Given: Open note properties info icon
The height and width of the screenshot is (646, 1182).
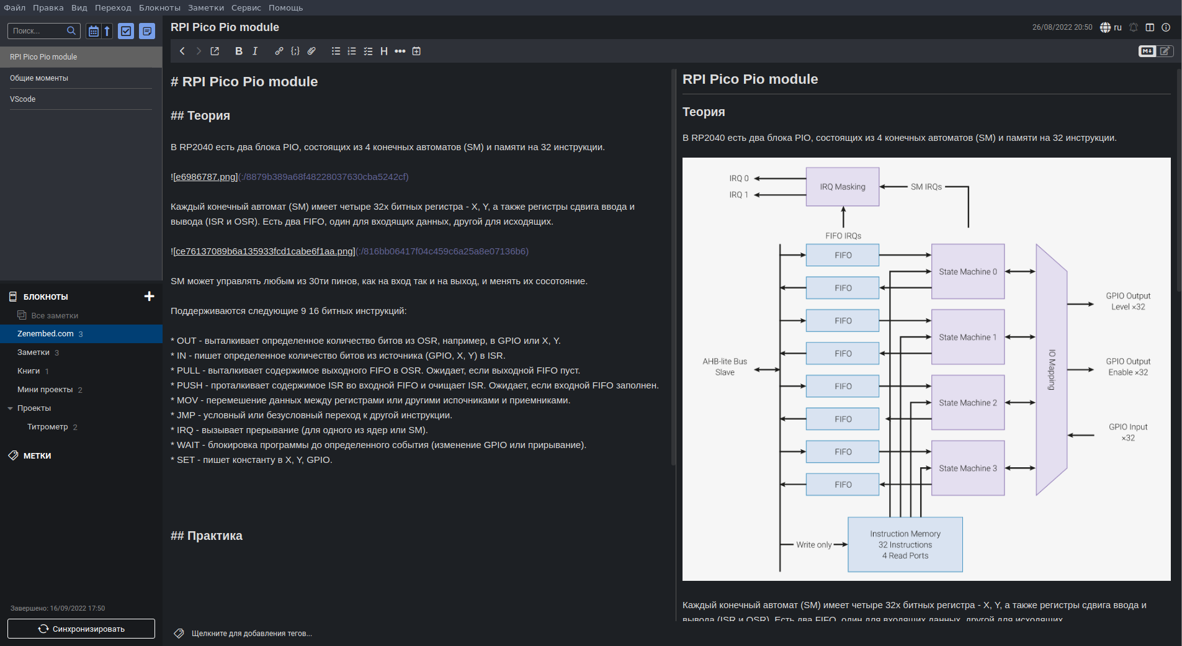Looking at the screenshot, I should click(x=1166, y=27).
